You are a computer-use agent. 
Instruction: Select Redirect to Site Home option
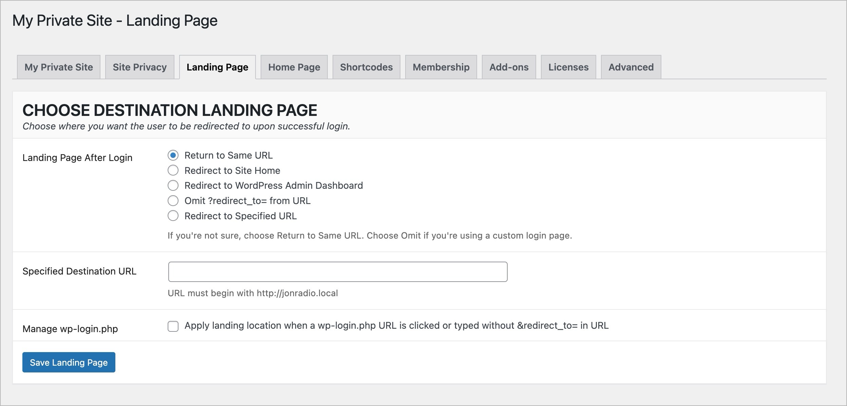[174, 170]
